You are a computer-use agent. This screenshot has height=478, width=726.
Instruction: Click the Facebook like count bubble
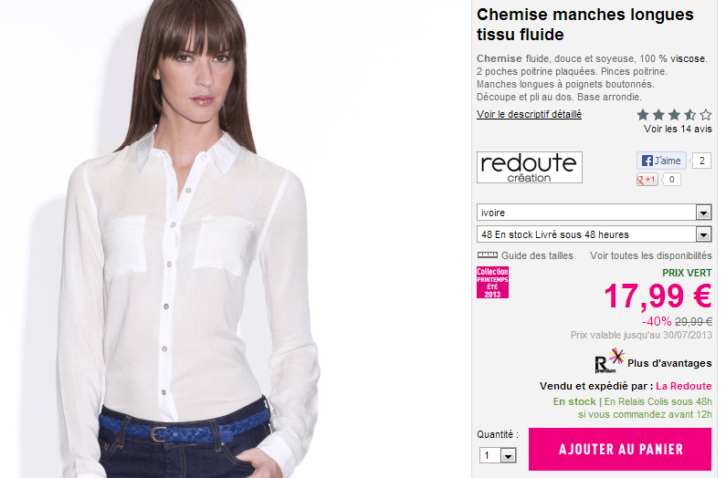pyautogui.click(x=701, y=161)
